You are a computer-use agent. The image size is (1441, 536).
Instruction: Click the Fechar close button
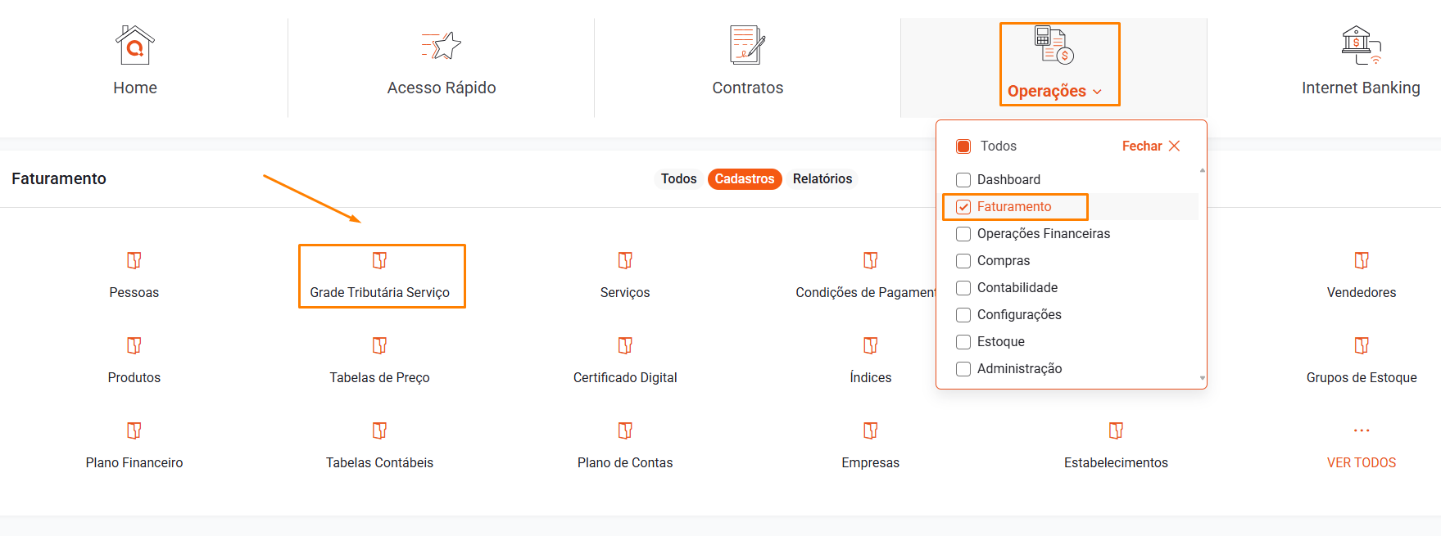click(x=1151, y=146)
